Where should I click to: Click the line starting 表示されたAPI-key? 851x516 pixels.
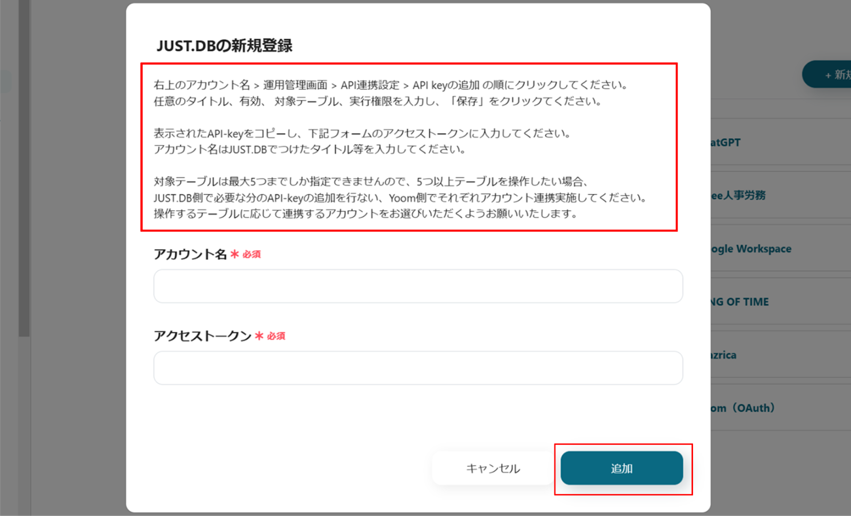click(363, 133)
